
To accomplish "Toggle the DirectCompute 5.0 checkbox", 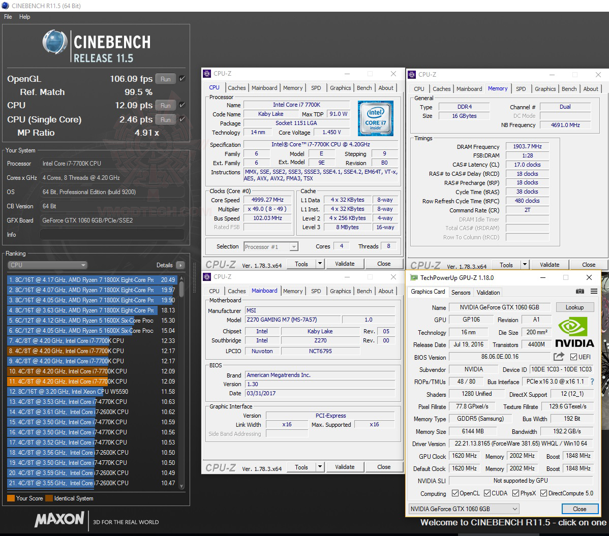I will coord(543,493).
